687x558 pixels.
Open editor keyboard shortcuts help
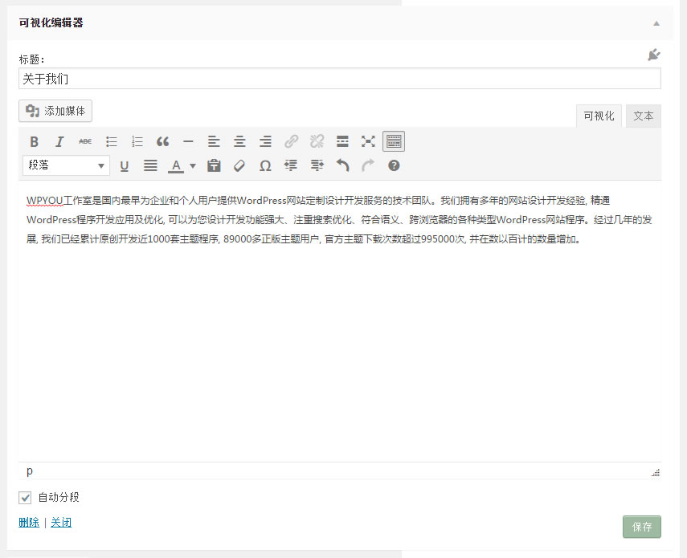pos(394,165)
